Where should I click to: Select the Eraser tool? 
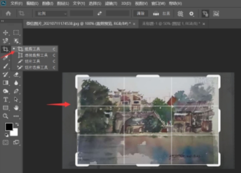pos(16,74)
